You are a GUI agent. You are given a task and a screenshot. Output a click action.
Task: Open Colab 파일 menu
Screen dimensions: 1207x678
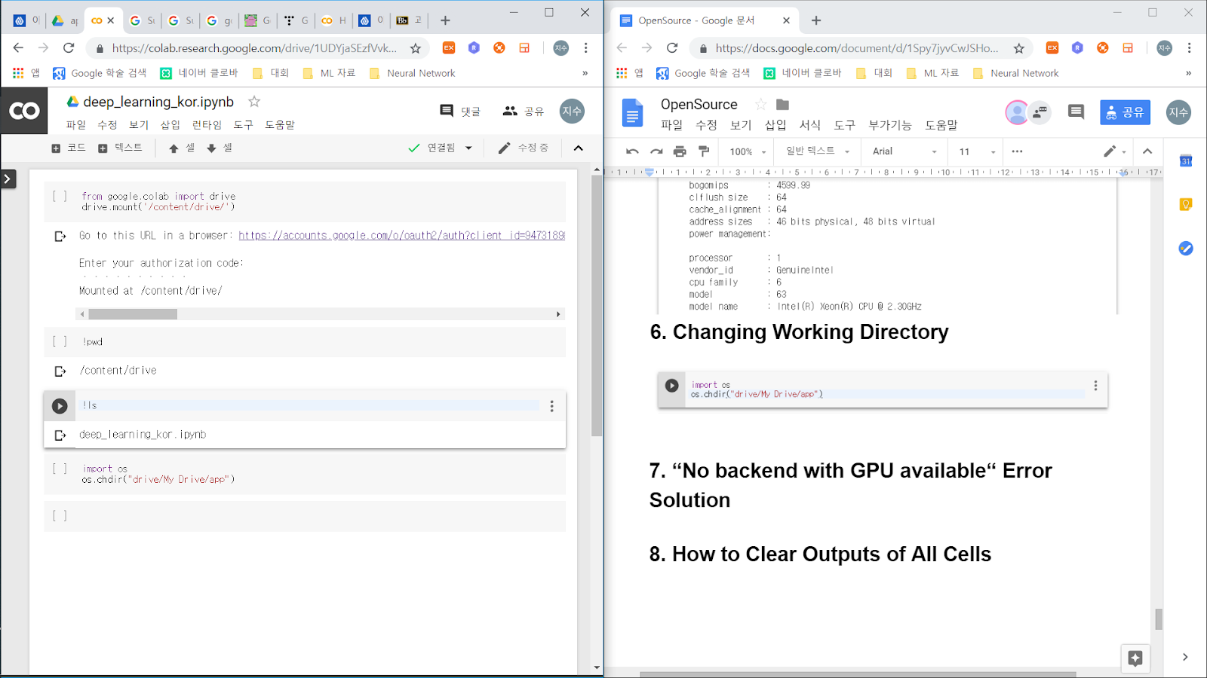click(x=75, y=124)
